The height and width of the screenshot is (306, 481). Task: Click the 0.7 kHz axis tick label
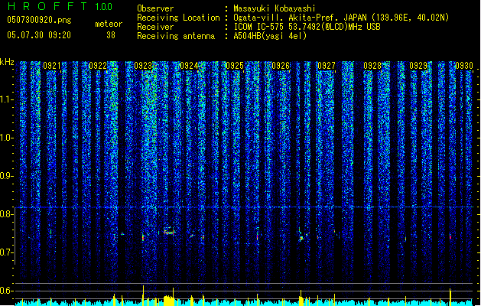[x=6, y=252]
